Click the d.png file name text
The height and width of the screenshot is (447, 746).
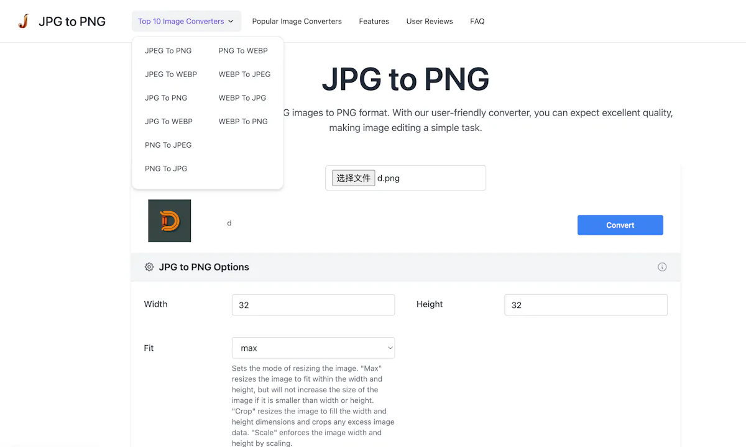point(389,178)
